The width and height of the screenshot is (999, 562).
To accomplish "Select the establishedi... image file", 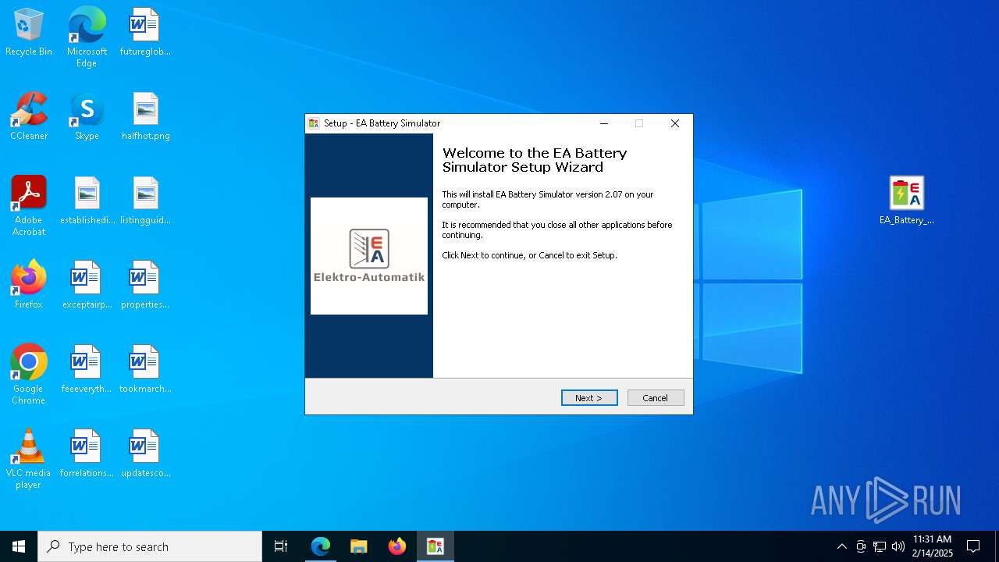I will click(x=87, y=201).
